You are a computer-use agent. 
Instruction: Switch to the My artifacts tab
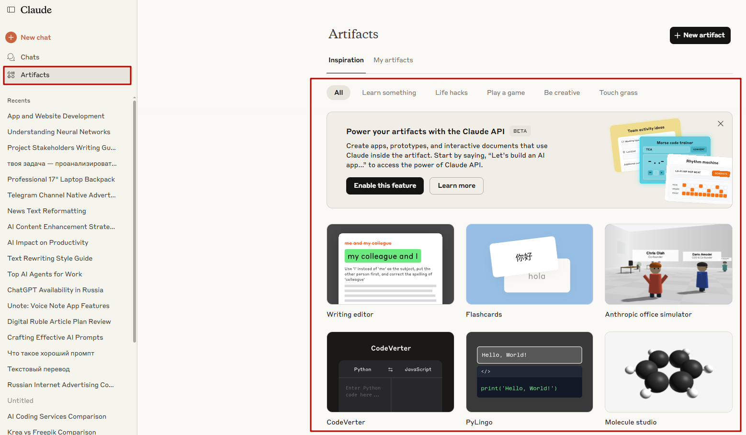(x=393, y=60)
